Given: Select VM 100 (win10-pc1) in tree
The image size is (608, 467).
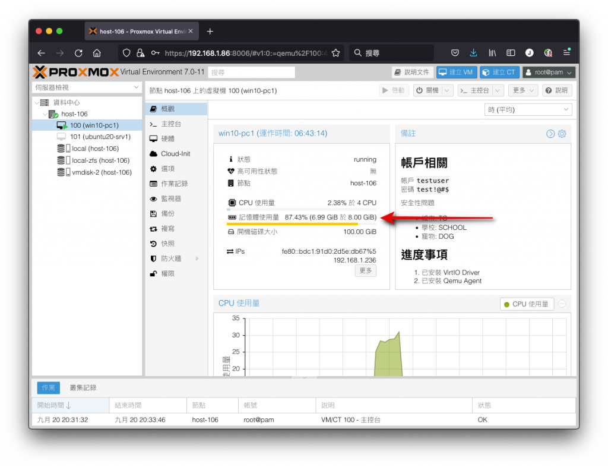Looking at the screenshot, I should point(88,125).
